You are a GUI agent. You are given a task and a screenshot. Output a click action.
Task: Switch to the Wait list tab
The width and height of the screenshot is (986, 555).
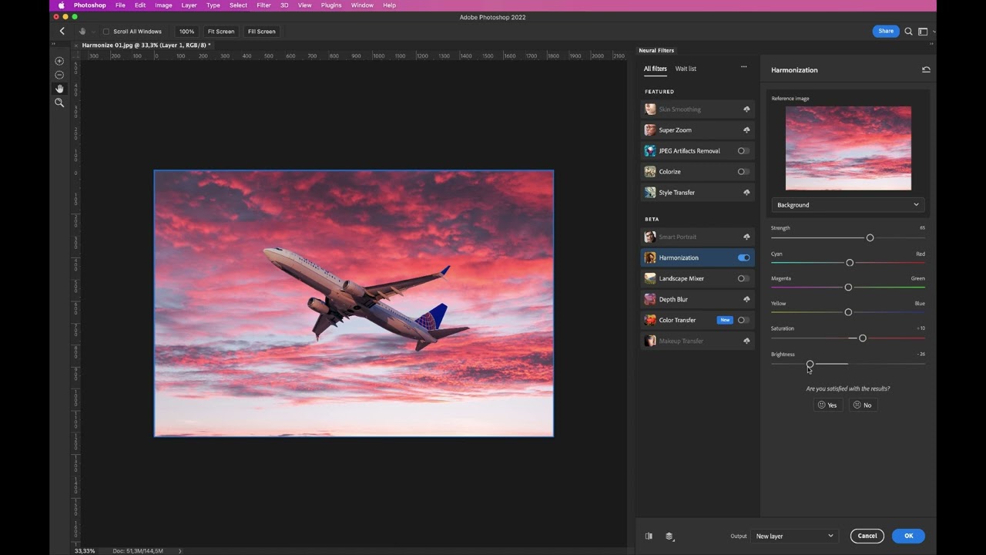coord(686,69)
